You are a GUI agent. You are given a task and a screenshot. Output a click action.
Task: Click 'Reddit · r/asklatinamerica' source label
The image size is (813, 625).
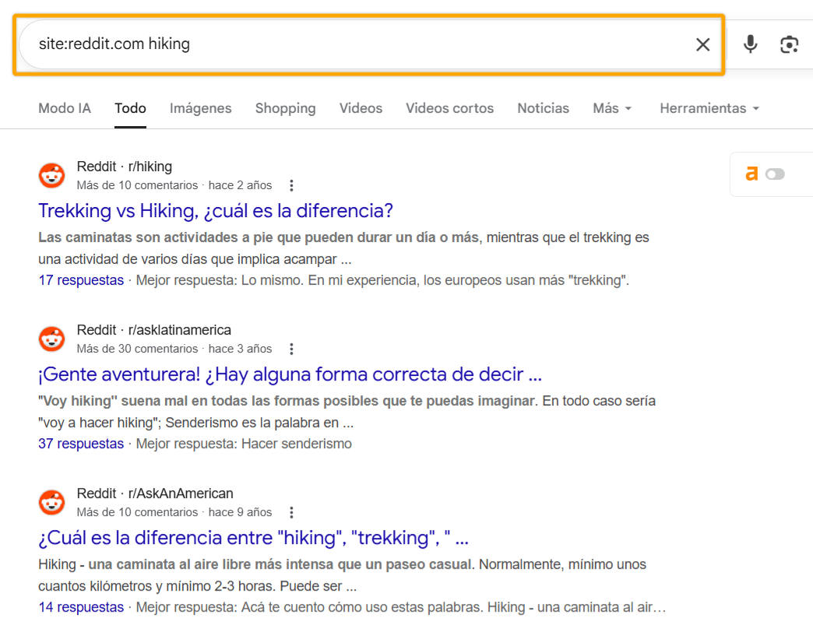pos(154,330)
